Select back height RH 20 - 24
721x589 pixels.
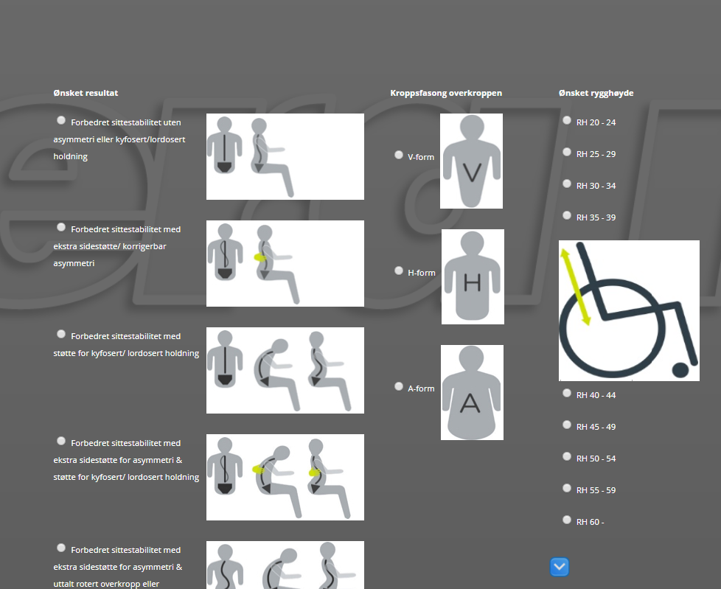pyautogui.click(x=567, y=120)
